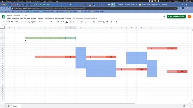The width and height of the screenshot is (193, 108).
Task: Bookmark this page with the star icon
Action: (x=176, y=8)
